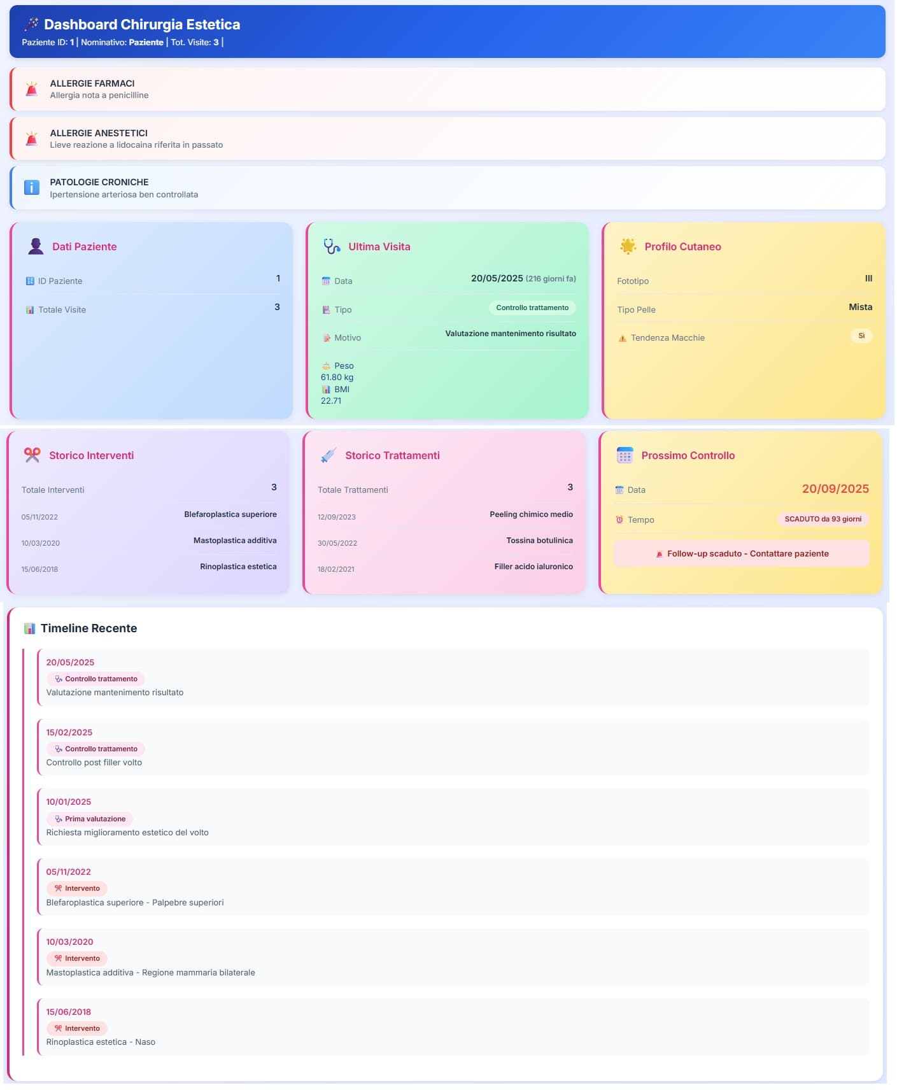
Task: Click the Prima valutazione tag in timeline
Action: 90,819
